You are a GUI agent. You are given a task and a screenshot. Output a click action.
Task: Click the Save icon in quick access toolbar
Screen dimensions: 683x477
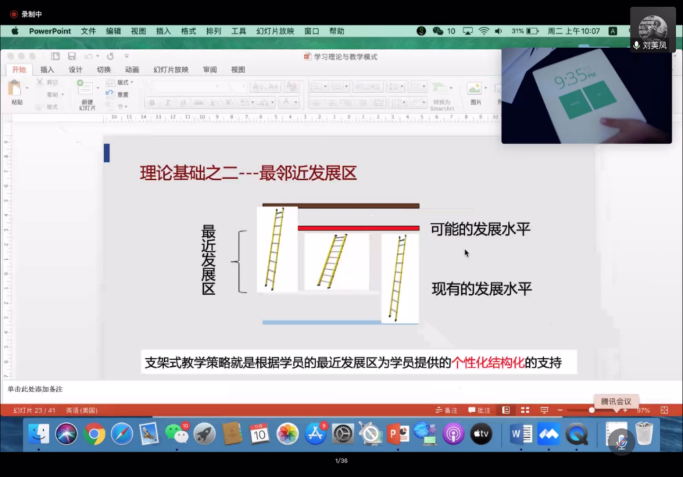coord(71,56)
